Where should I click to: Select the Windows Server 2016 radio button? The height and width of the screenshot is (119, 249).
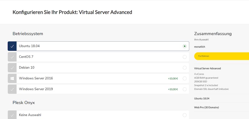[x=185, y=78]
